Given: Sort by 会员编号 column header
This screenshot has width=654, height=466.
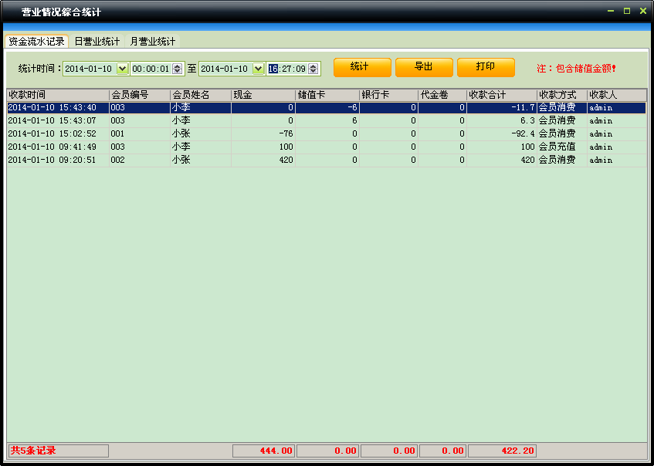Looking at the screenshot, I should coord(139,95).
